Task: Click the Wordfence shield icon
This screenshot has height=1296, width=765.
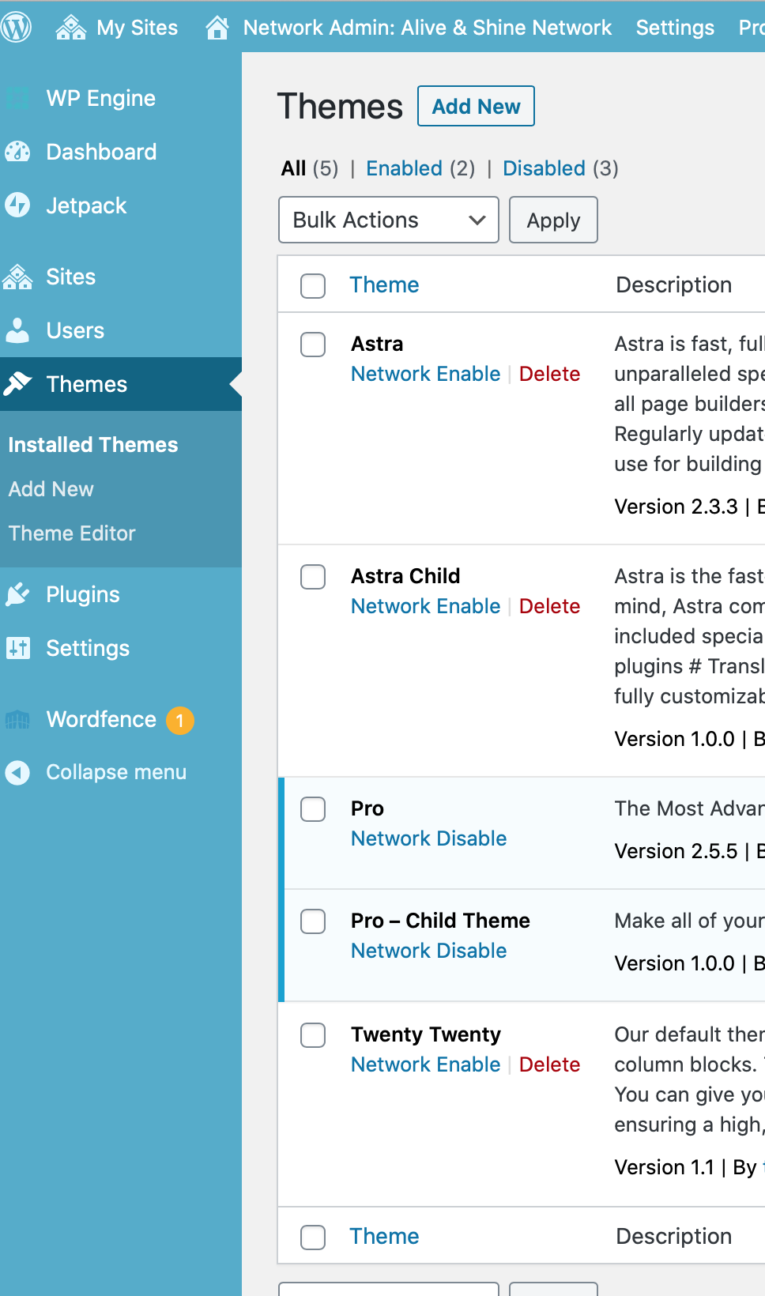Action: click(x=17, y=720)
